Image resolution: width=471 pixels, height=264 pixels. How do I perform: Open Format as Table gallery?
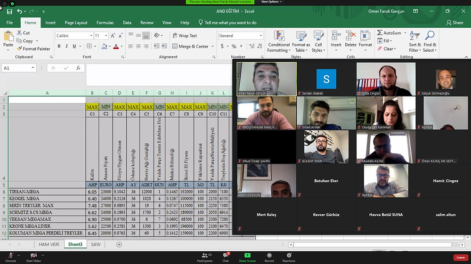point(301,42)
